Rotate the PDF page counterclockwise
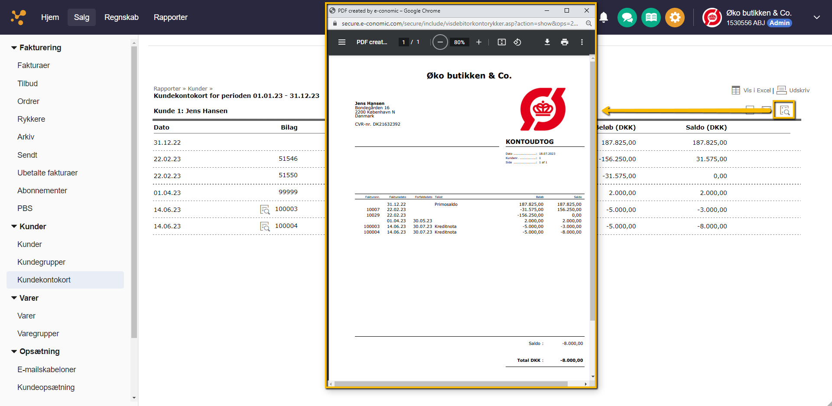 pos(517,42)
